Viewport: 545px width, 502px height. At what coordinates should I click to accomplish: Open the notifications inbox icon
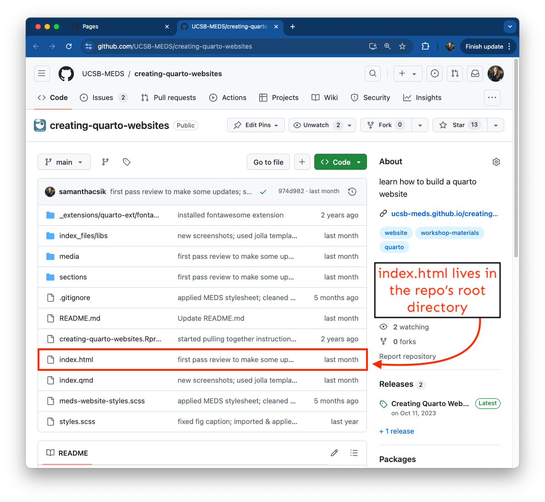point(475,73)
